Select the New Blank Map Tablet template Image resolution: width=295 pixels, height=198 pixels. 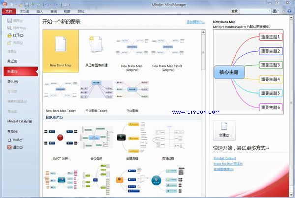[60, 96]
